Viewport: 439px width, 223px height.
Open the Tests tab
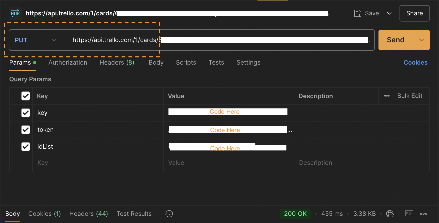click(216, 63)
